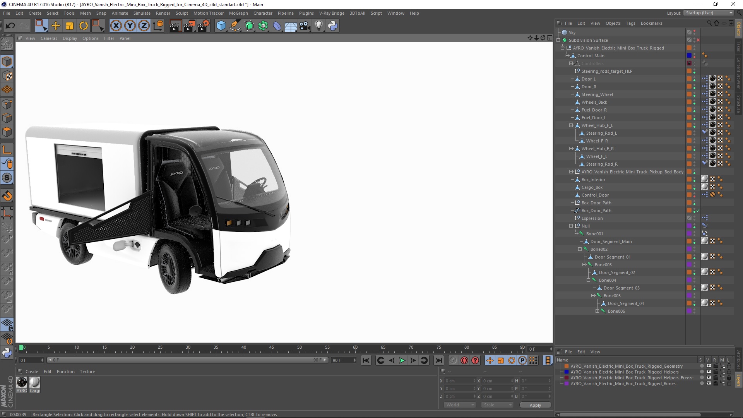
Task: Open Object Manager Tags menu
Action: pos(630,23)
